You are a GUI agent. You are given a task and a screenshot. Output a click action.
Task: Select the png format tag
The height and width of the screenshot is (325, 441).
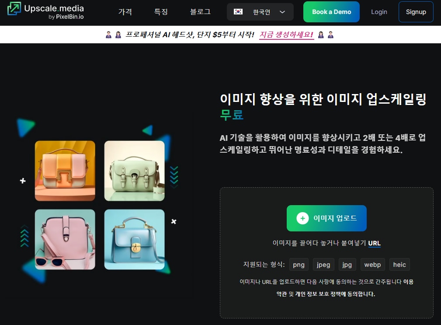tap(299, 265)
